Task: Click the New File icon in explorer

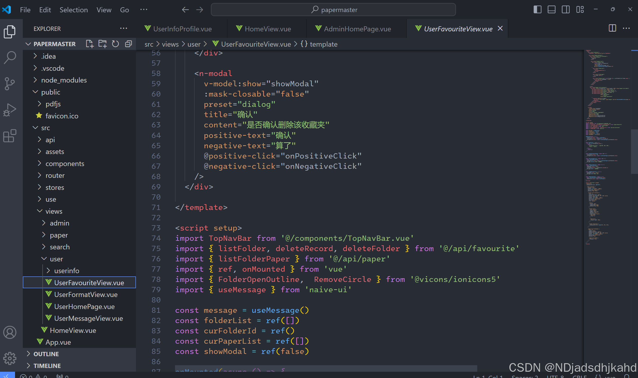Action: [90, 44]
